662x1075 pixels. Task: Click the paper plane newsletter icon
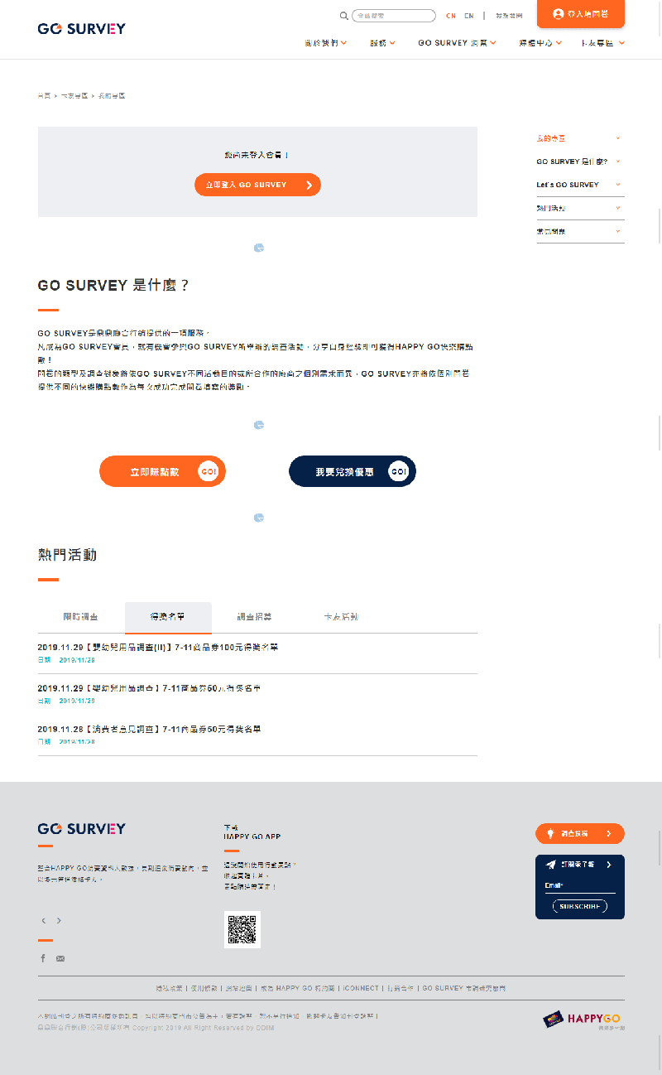tap(550, 865)
